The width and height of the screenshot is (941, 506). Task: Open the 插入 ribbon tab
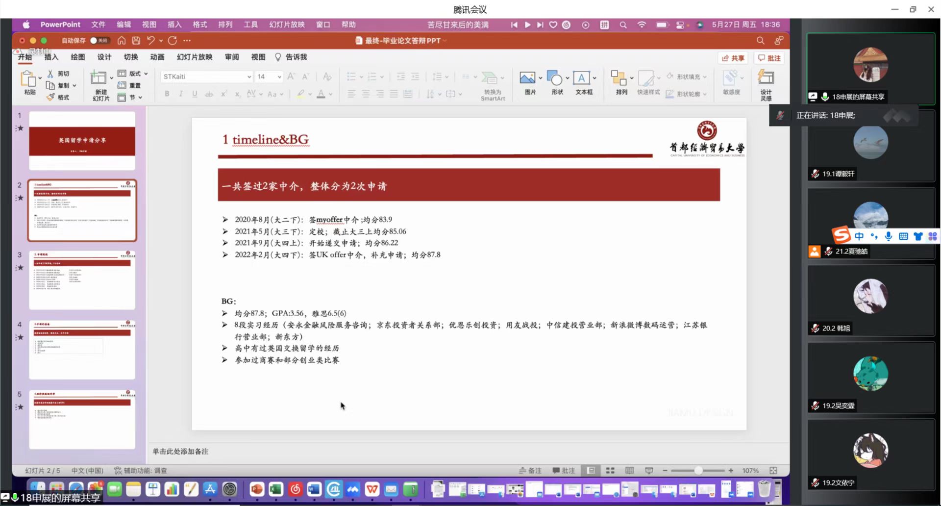tap(51, 57)
